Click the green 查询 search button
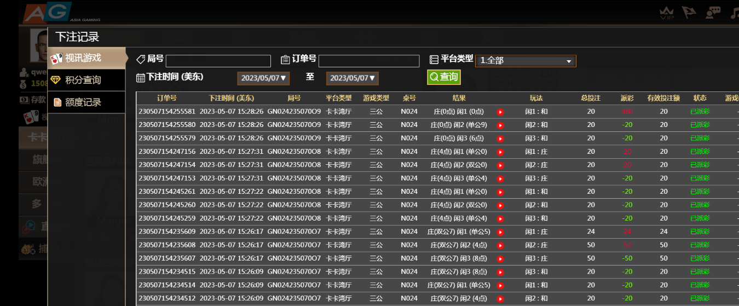 click(x=443, y=77)
